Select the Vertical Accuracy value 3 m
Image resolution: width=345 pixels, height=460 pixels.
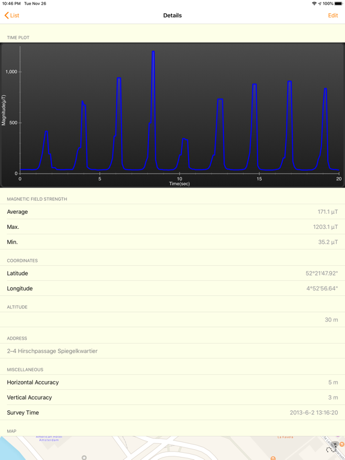coord(333,398)
